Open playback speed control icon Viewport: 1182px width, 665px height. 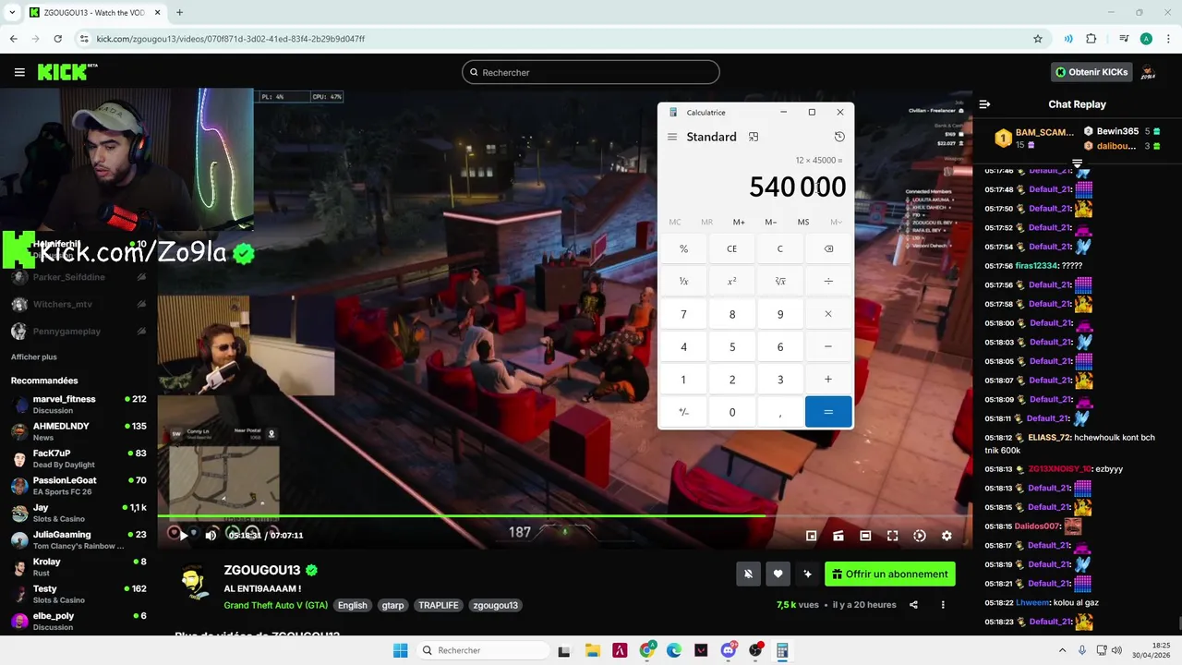920,536
